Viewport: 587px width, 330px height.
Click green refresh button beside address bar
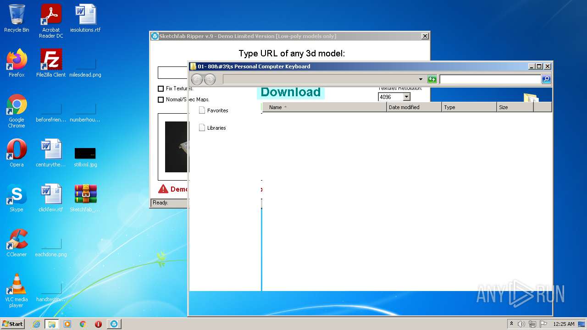pyautogui.click(x=432, y=79)
